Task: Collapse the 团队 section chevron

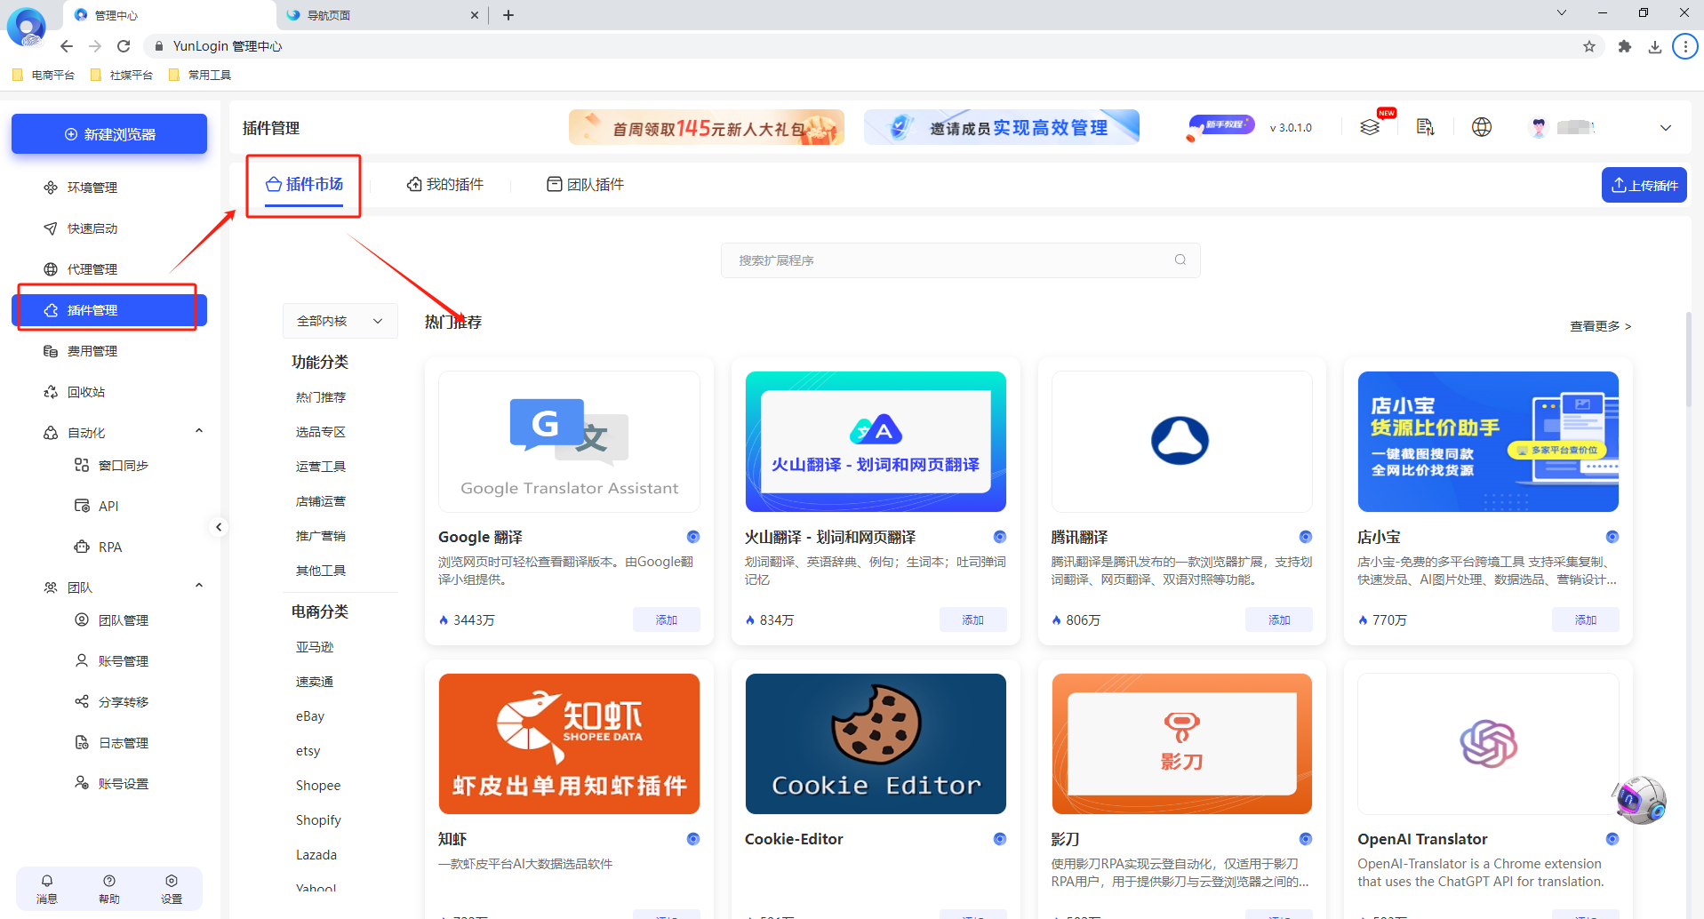Action: pos(199,587)
